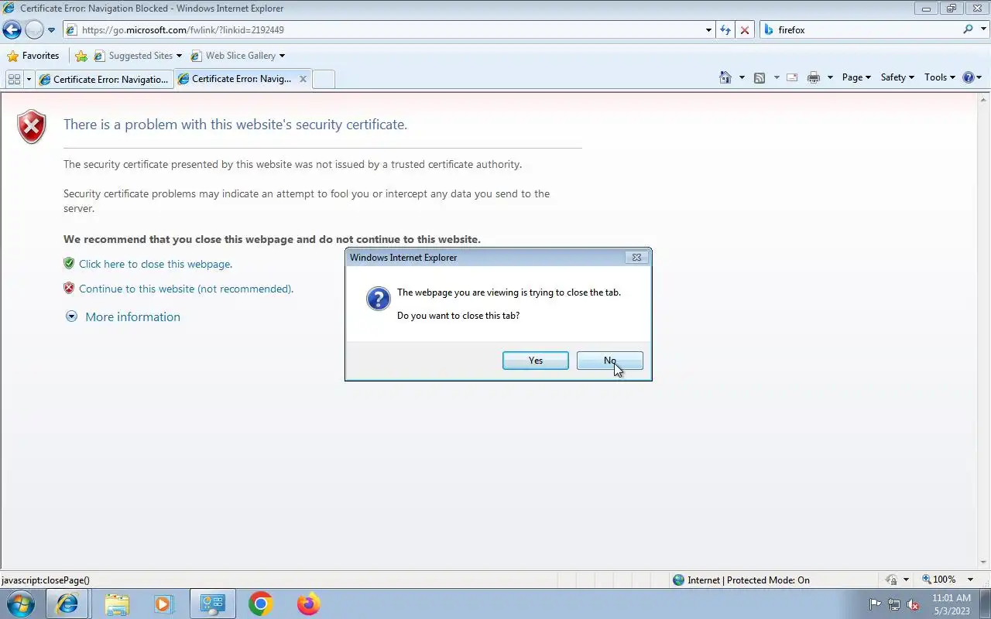This screenshot has height=619, width=991.
Task: Expand the More information section
Action: coord(124,316)
